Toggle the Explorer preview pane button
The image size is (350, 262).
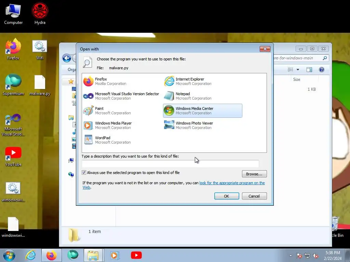[309, 70]
